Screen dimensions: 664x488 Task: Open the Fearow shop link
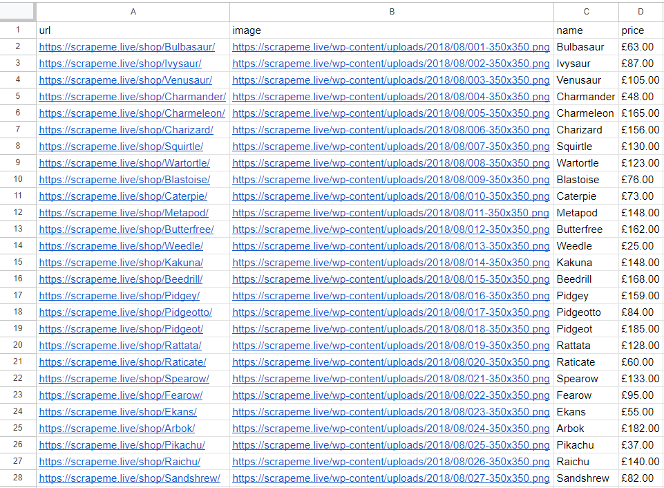tap(121, 395)
